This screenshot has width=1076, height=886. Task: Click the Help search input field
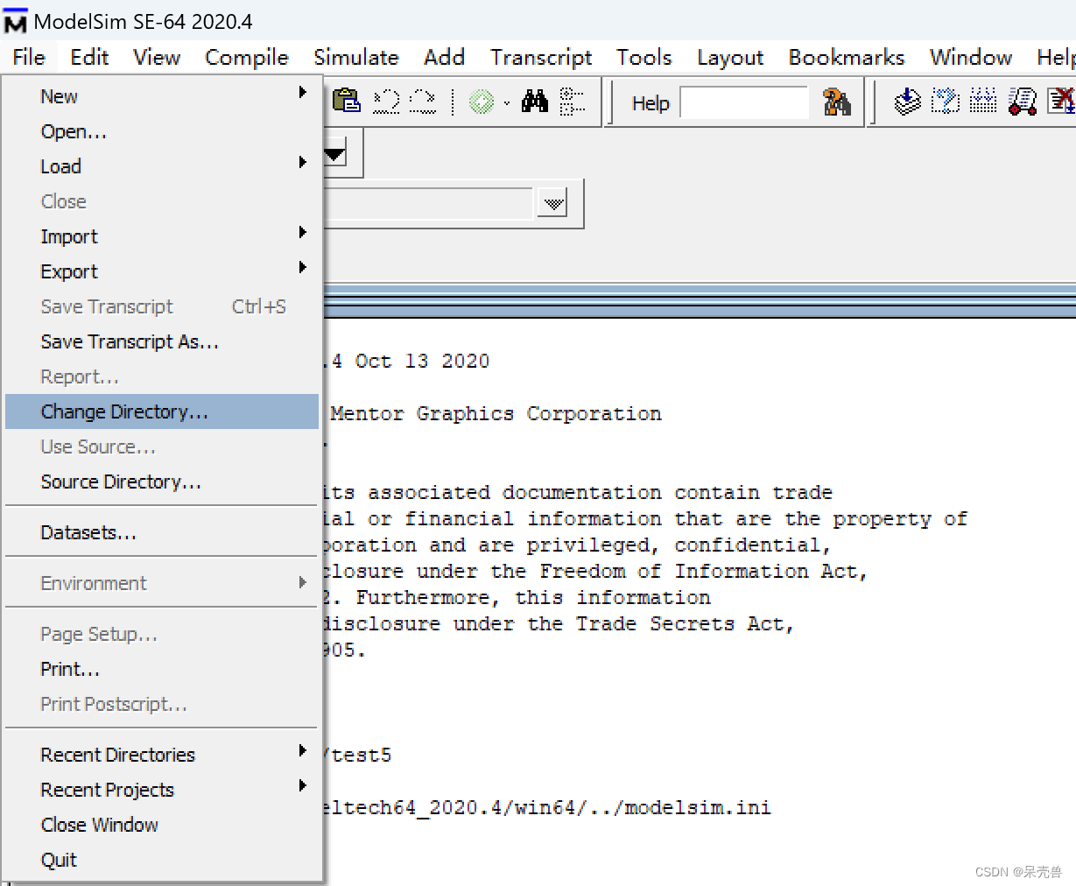744,102
